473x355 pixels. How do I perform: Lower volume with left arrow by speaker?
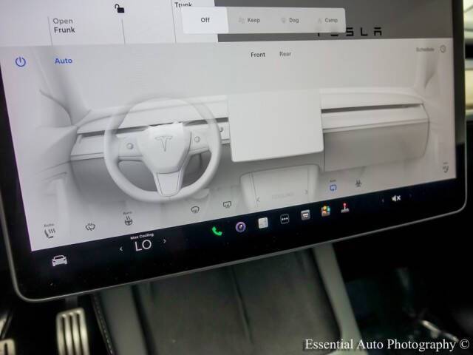click(x=383, y=200)
